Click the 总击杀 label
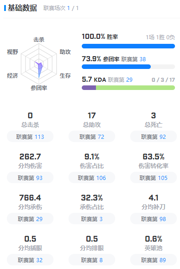The image size is (180, 269). coord(30,125)
